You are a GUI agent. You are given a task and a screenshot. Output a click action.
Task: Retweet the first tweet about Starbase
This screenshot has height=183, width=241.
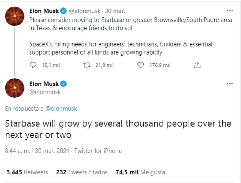(86, 65)
